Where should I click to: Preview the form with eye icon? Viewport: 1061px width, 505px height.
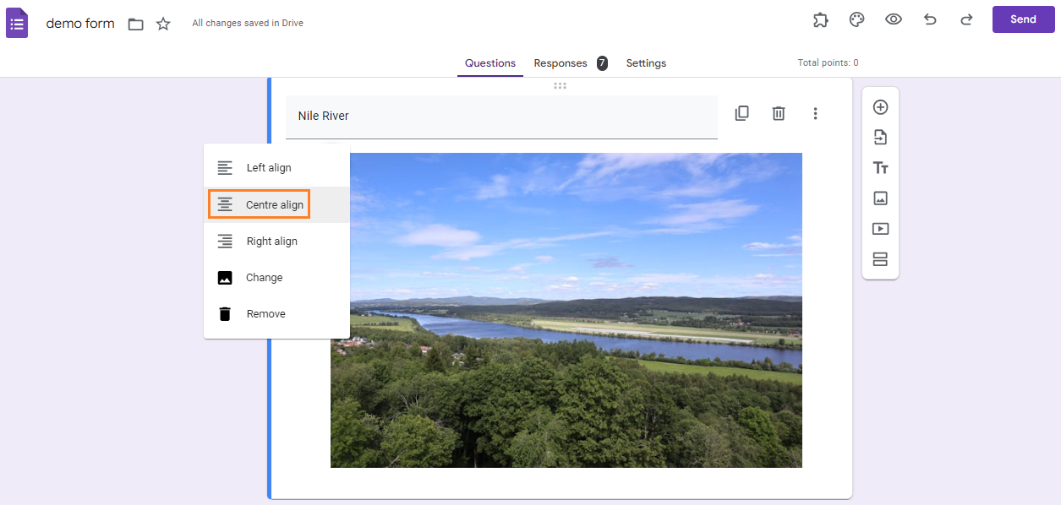click(894, 19)
